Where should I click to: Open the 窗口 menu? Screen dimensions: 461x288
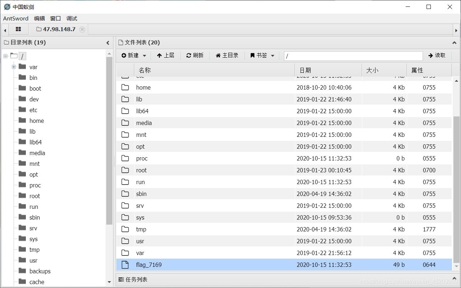pyautogui.click(x=56, y=18)
